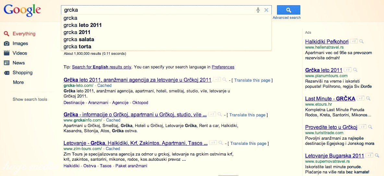Click the News newspaper icon

point(6,63)
